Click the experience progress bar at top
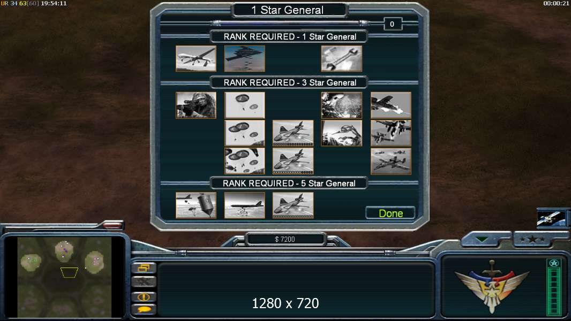 (x=290, y=23)
